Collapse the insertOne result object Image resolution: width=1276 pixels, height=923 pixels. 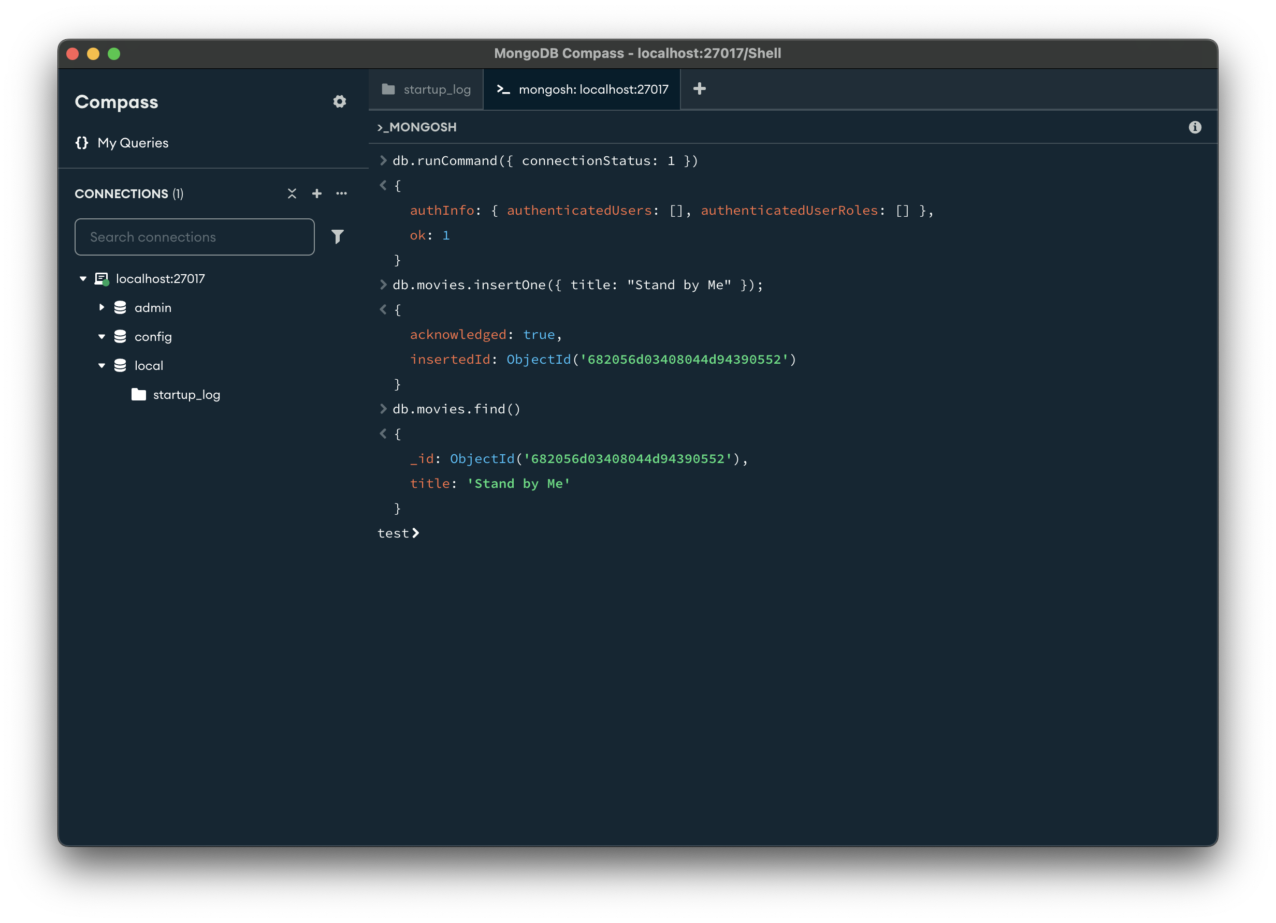[x=383, y=309]
